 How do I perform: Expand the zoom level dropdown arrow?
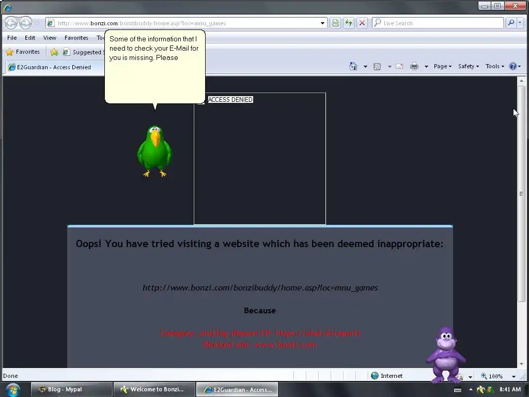point(514,376)
